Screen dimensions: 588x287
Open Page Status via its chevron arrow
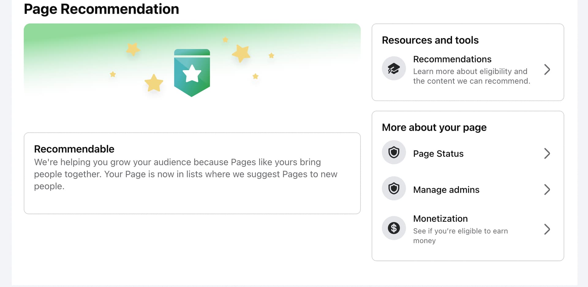coord(547,153)
